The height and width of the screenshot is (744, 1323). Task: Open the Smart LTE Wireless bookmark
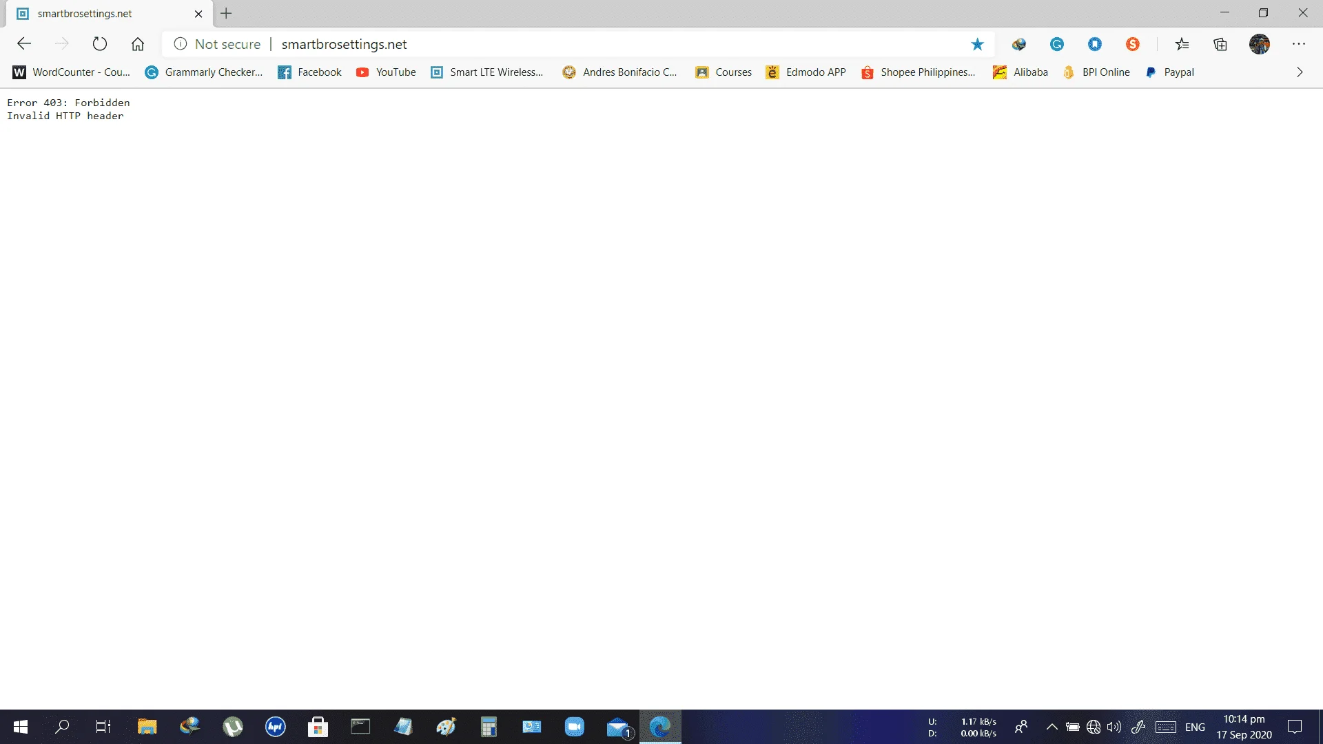pyautogui.click(x=487, y=72)
